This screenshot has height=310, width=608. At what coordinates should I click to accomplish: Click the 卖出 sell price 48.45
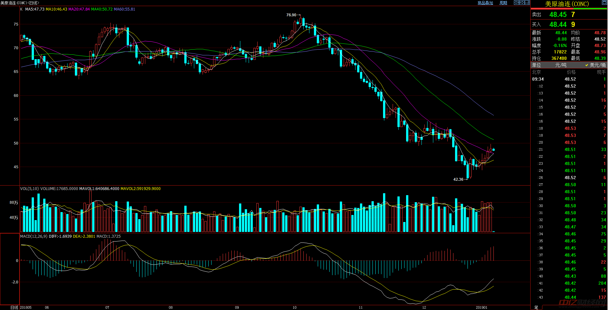click(558, 15)
